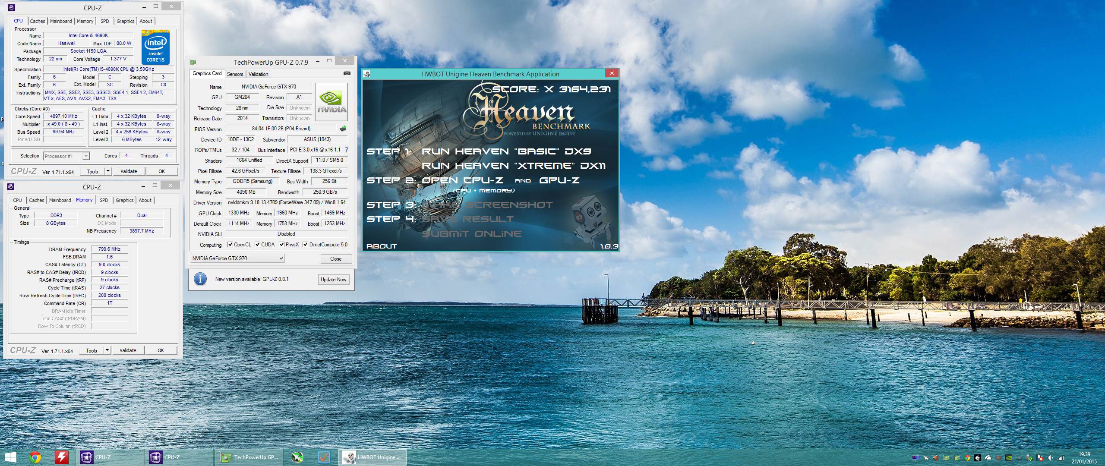Click the Intel inside Core i5 logo
The image size is (1105, 466).
[x=155, y=47]
